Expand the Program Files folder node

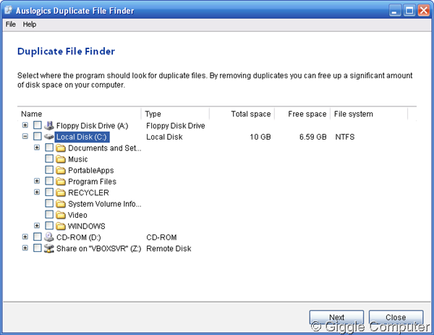click(37, 181)
